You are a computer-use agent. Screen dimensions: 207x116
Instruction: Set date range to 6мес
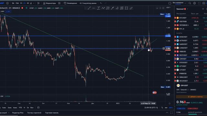pyautogui.click(x=15, y=108)
